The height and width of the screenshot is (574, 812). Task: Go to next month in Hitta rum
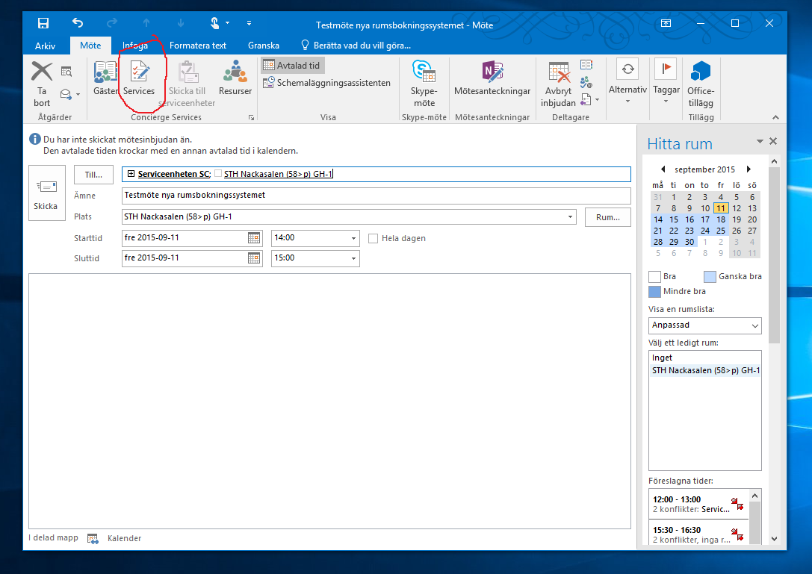(x=749, y=169)
